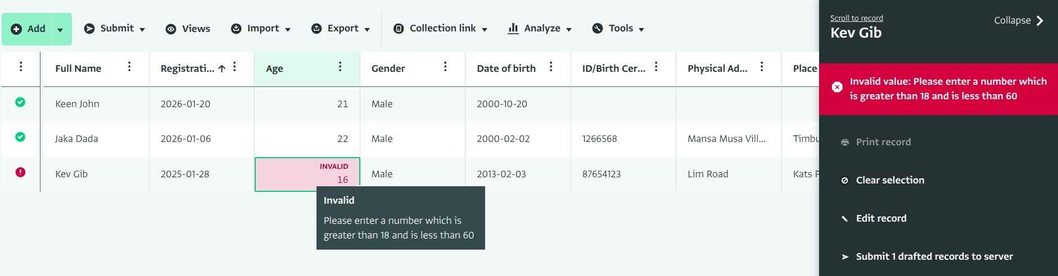
Task: Click the Clear selection circle icon
Action: tap(844, 181)
